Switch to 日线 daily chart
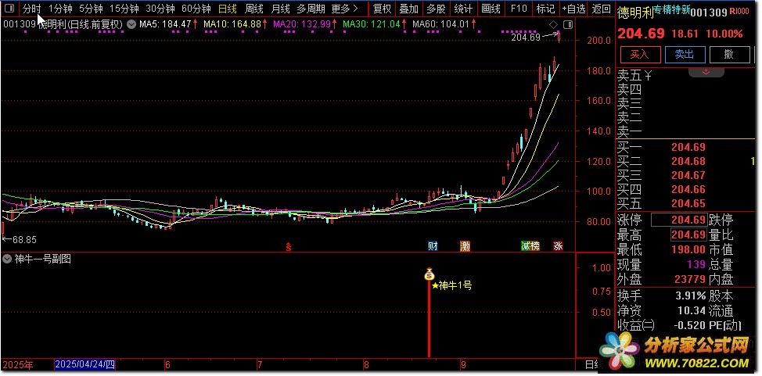This screenshot has width=762, height=376. pyautogui.click(x=228, y=9)
